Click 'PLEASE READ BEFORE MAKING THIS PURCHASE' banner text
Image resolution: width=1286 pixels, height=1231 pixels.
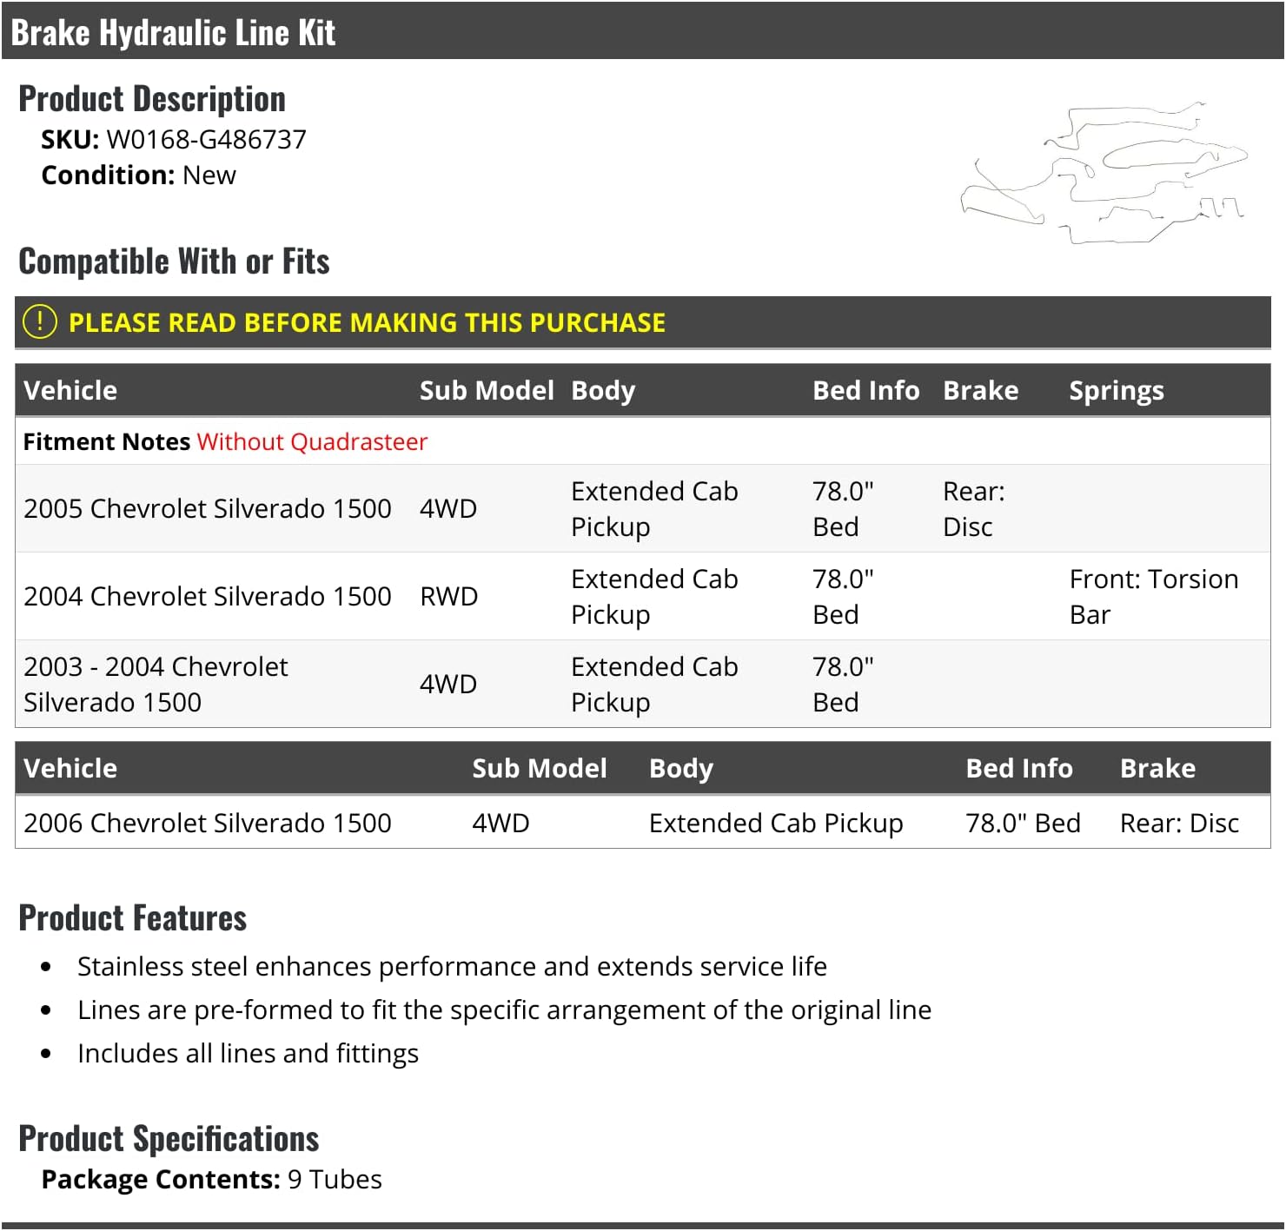click(367, 322)
